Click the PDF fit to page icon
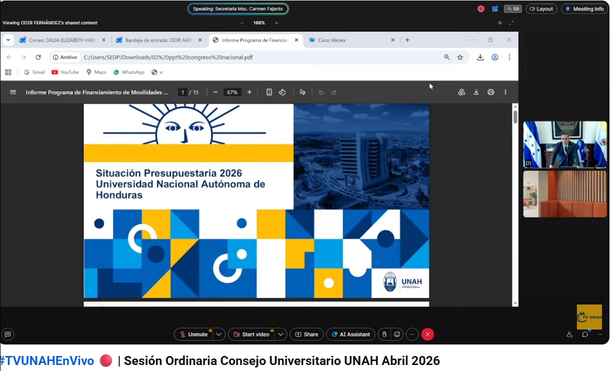 pyautogui.click(x=269, y=92)
